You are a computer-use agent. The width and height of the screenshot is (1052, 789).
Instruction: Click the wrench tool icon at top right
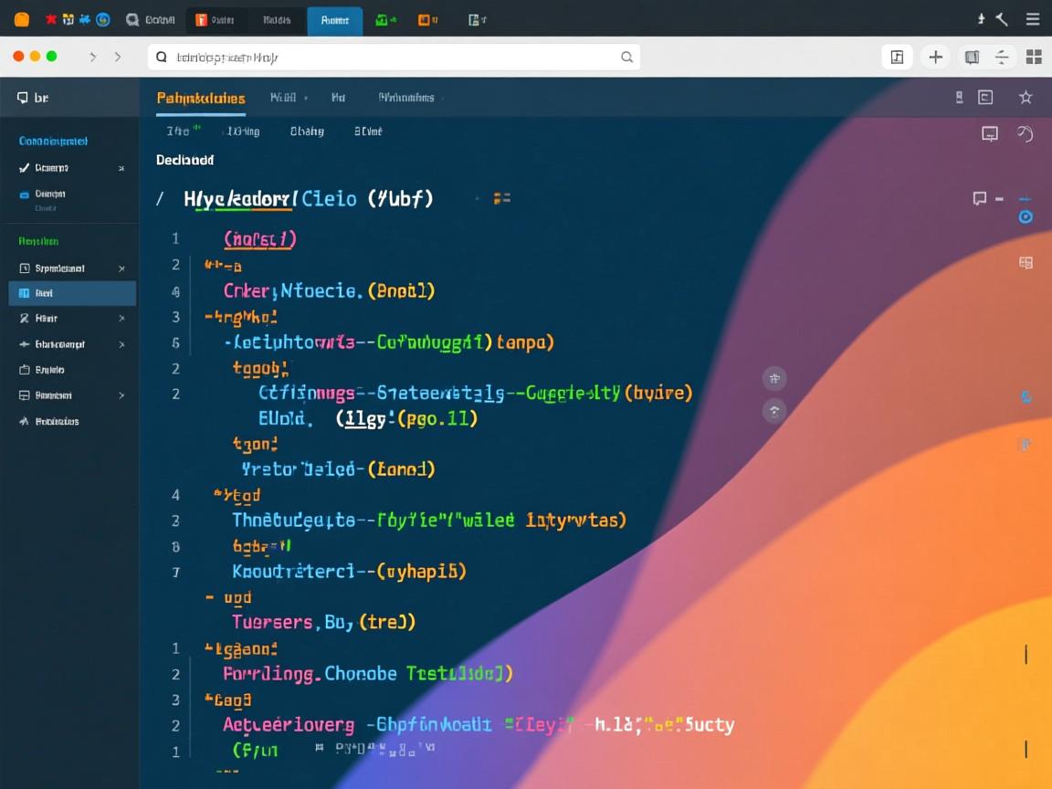pyautogui.click(x=1002, y=19)
